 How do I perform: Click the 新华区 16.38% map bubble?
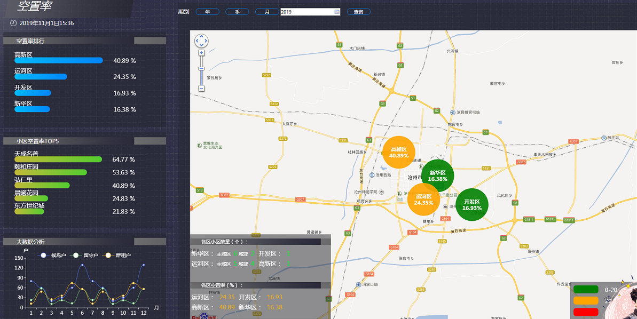point(437,176)
